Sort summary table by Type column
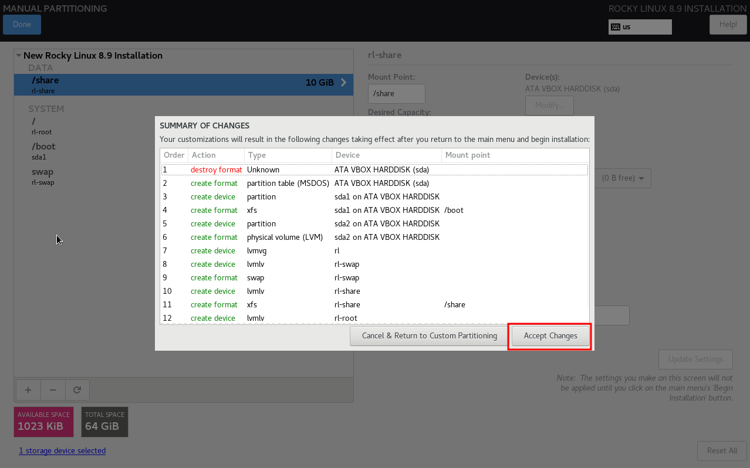The height and width of the screenshot is (468, 750). click(288, 155)
